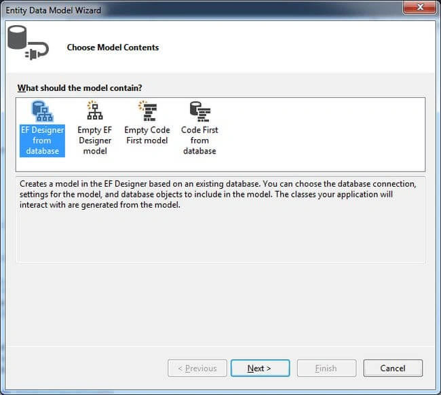441x395 pixels.
Task: Pick the Code First from database icon
Action: point(199,111)
